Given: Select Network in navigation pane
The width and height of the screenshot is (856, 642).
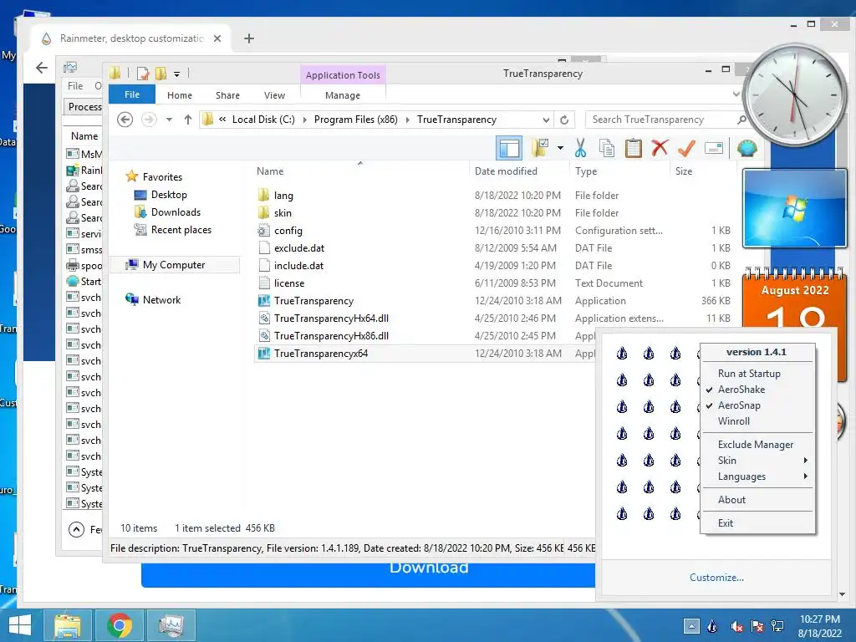Looking at the screenshot, I should point(161,300).
